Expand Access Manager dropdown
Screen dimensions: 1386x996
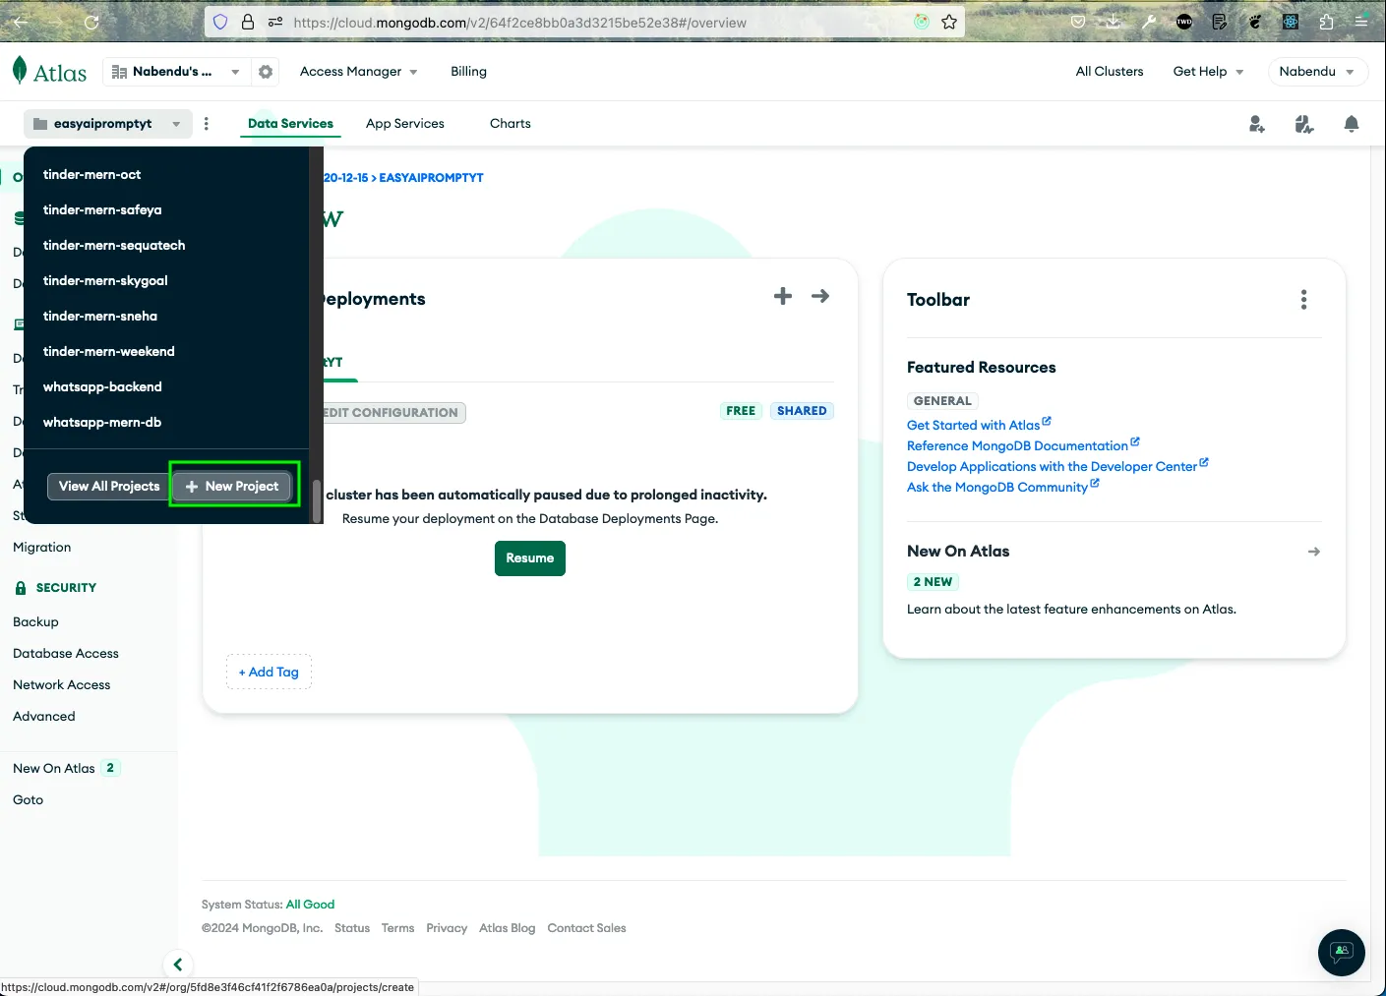(x=359, y=72)
